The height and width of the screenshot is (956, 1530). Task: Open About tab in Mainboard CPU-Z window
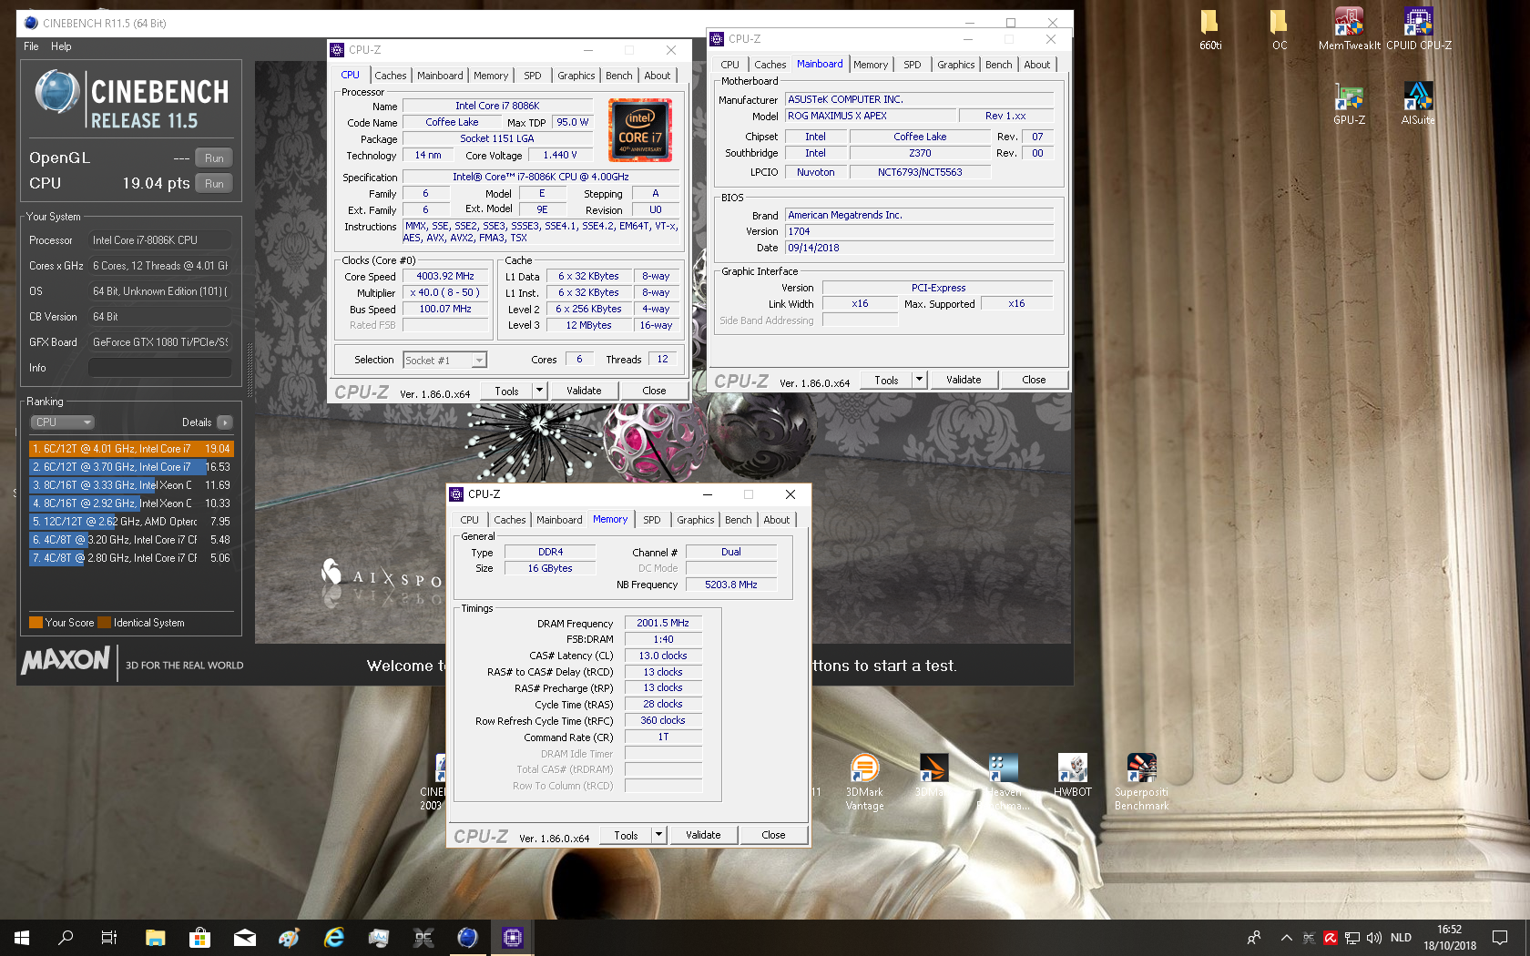click(x=1036, y=65)
